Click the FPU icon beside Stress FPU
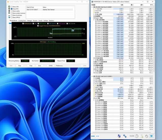The width and height of the screenshot is (162, 140). pos(9,9)
